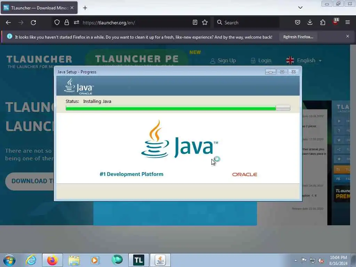Bookmark this page with the star
This screenshot has width=356, height=267.
(205, 22)
